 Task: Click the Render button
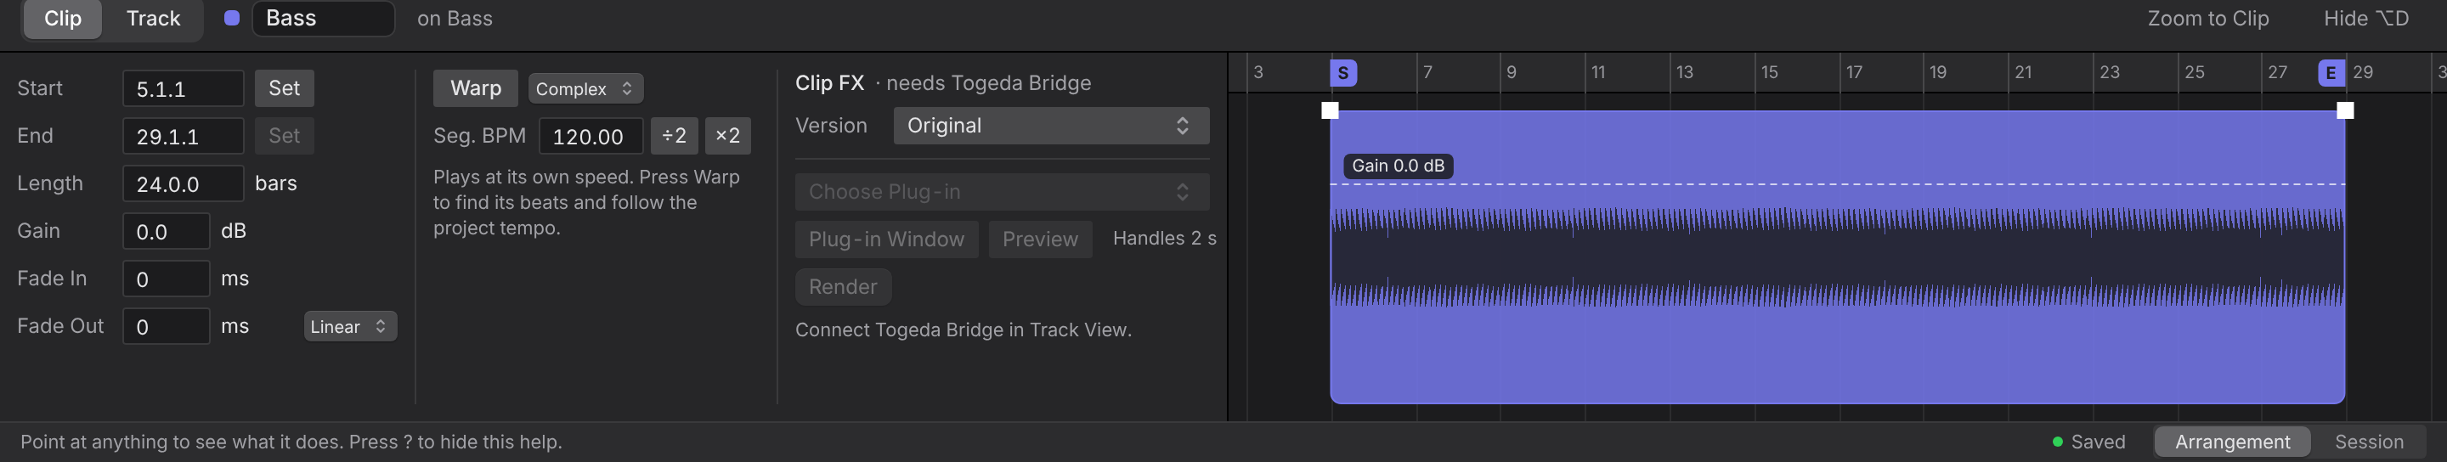(x=843, y=286)
